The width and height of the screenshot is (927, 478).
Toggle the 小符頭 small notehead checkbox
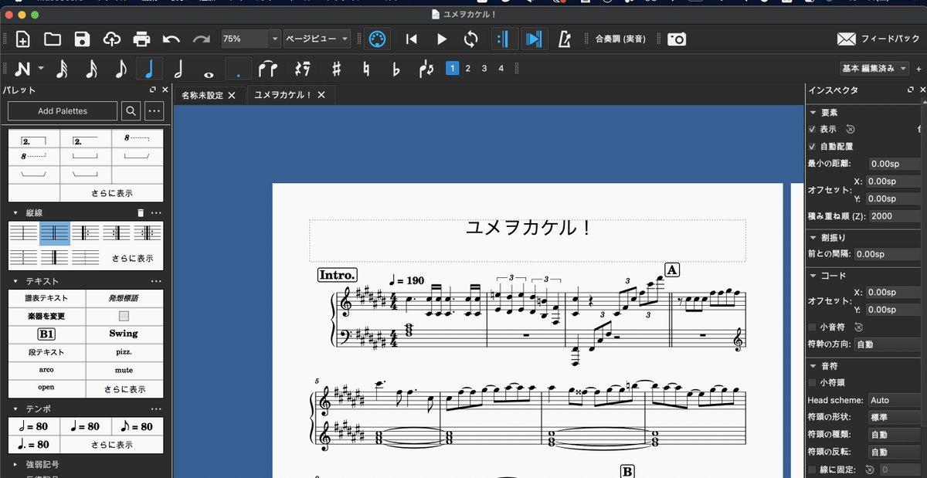[x=812, y=382]
